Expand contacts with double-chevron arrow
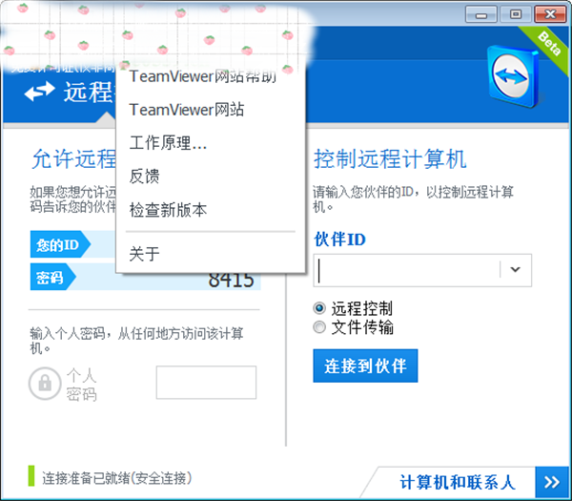 tap(552, 482)
